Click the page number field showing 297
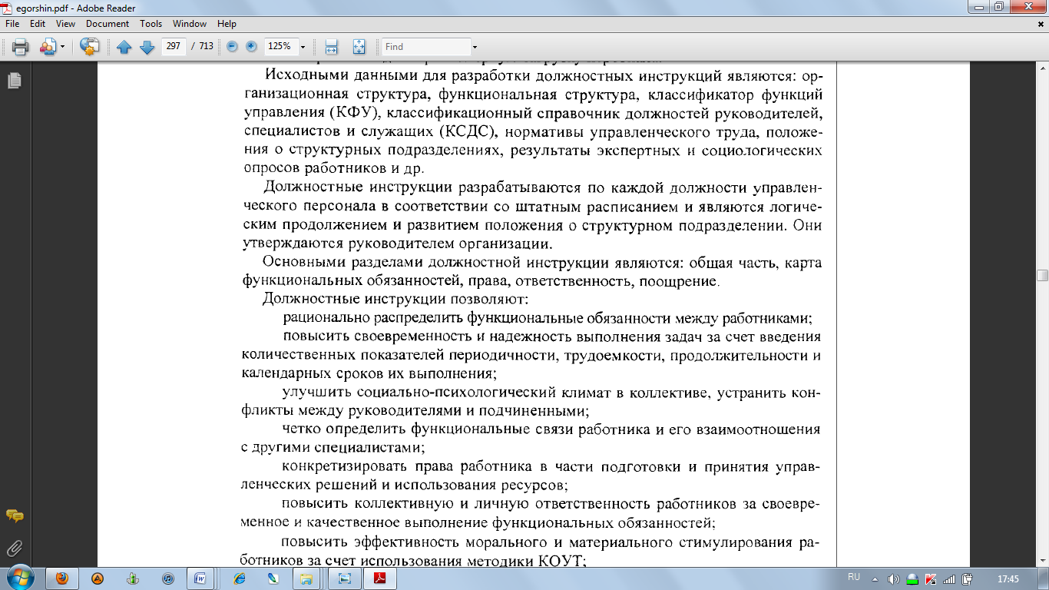Viewport: 1049px width, 590px height. click(x=174, y=46)
